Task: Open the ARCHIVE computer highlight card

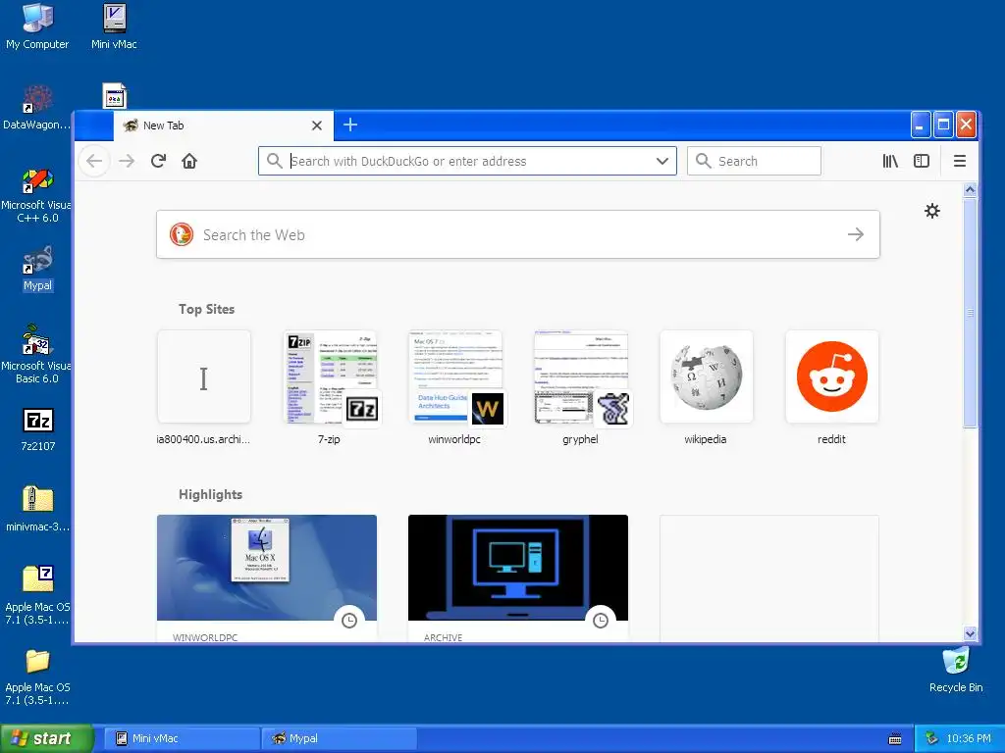Action: pyautogui.click(x=518, y=577)
